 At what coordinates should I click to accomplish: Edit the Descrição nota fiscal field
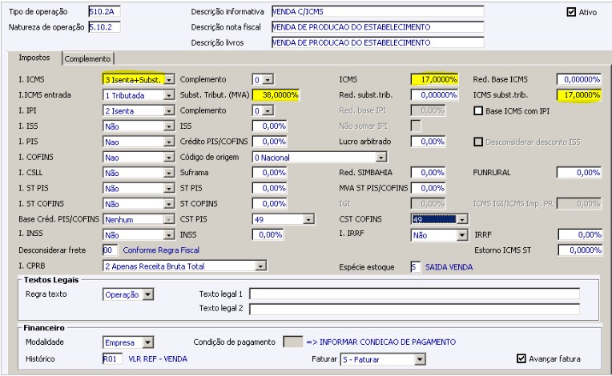tap(377, 27)
